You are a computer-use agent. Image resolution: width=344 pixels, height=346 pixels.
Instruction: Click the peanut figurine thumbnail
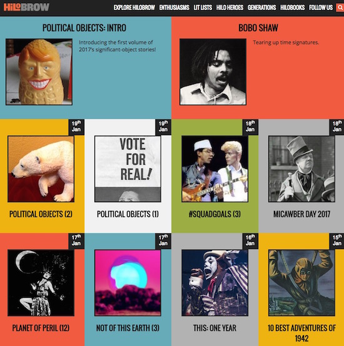point(39,72)
